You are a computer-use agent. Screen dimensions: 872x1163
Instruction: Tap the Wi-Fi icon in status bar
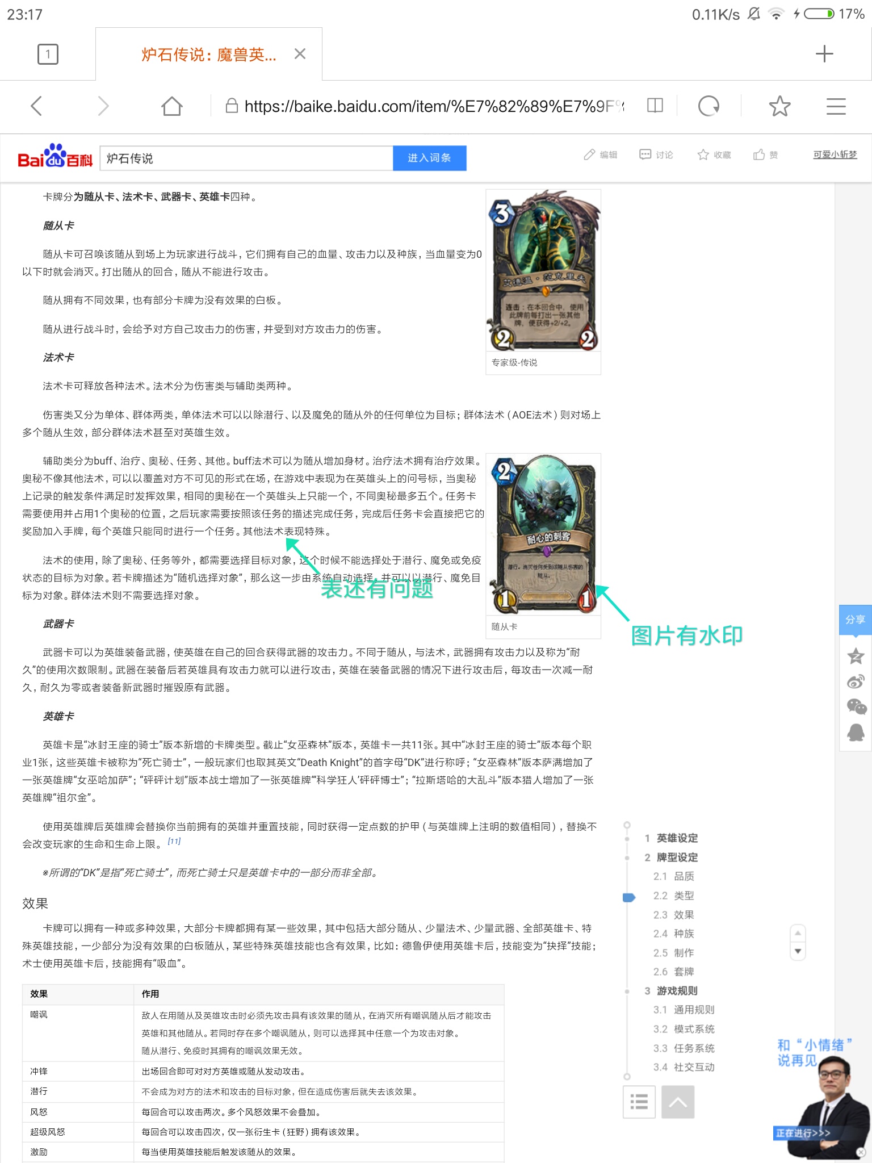coord(775,14)
